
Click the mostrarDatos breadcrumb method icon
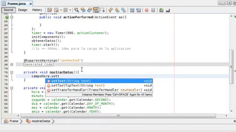[x=28, y=121]
